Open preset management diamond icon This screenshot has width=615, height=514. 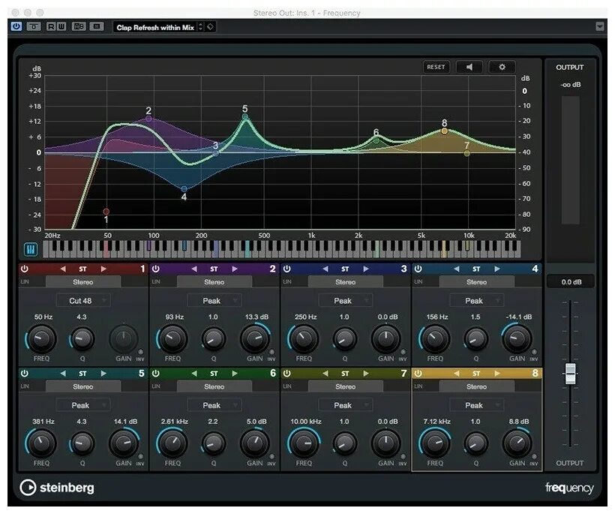(x=210, y=27)
